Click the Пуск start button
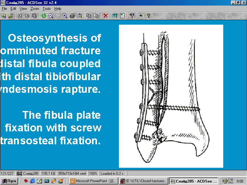The height and width of the screenshot is (185, 247). (9, 181)
